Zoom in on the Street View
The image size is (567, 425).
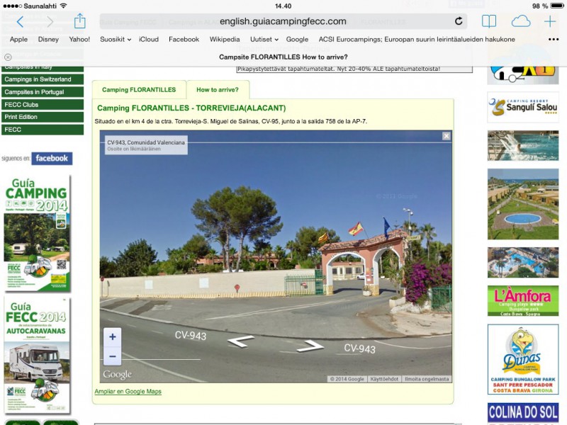click(x=112, y=337)
